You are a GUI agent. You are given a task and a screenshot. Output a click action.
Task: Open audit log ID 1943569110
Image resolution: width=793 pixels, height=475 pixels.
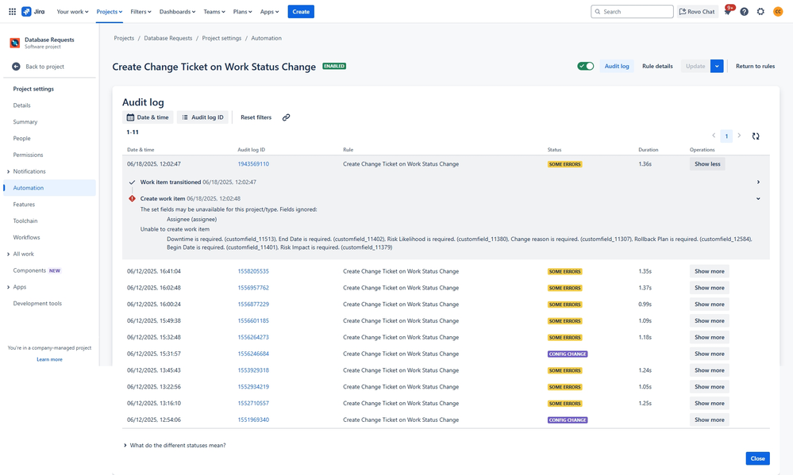(x=253, y=164)
